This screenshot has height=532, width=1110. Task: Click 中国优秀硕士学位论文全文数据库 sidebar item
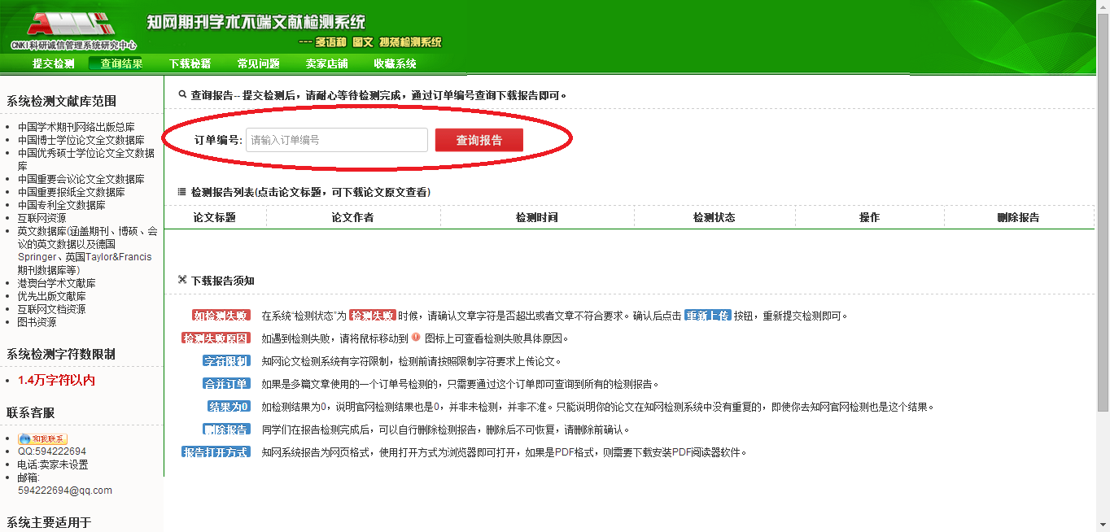pyautogui.click(x=86, y=159)
